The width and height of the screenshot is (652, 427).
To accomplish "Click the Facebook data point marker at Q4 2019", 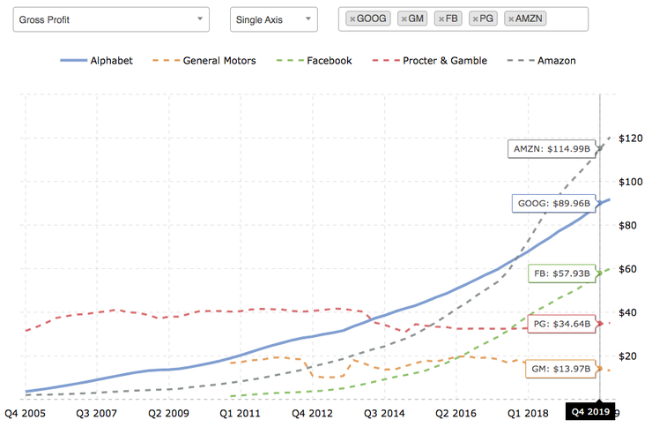I will click(600, 273).
